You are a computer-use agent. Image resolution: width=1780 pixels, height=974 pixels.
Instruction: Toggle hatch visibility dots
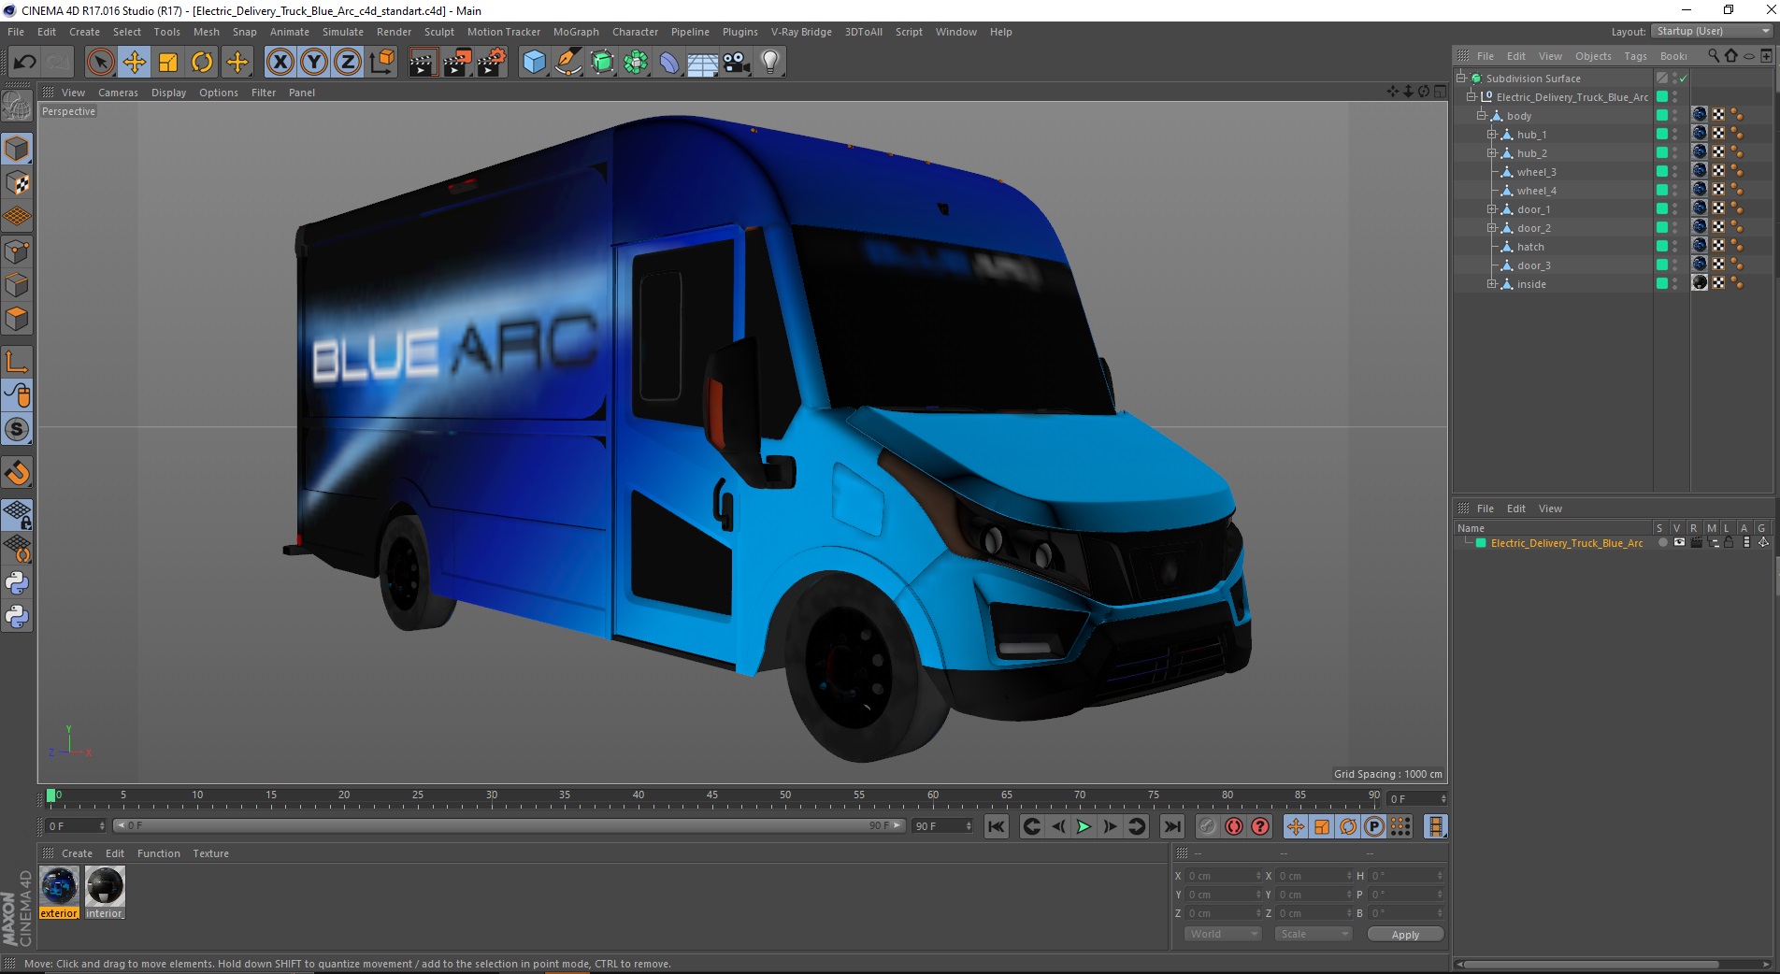coord(1675,246)
